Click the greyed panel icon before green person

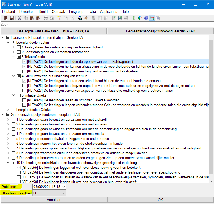[126, 18]
